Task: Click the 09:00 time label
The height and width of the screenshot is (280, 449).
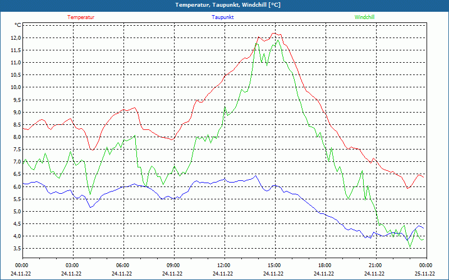Action: pyautogui.click(x=174, y=265)
